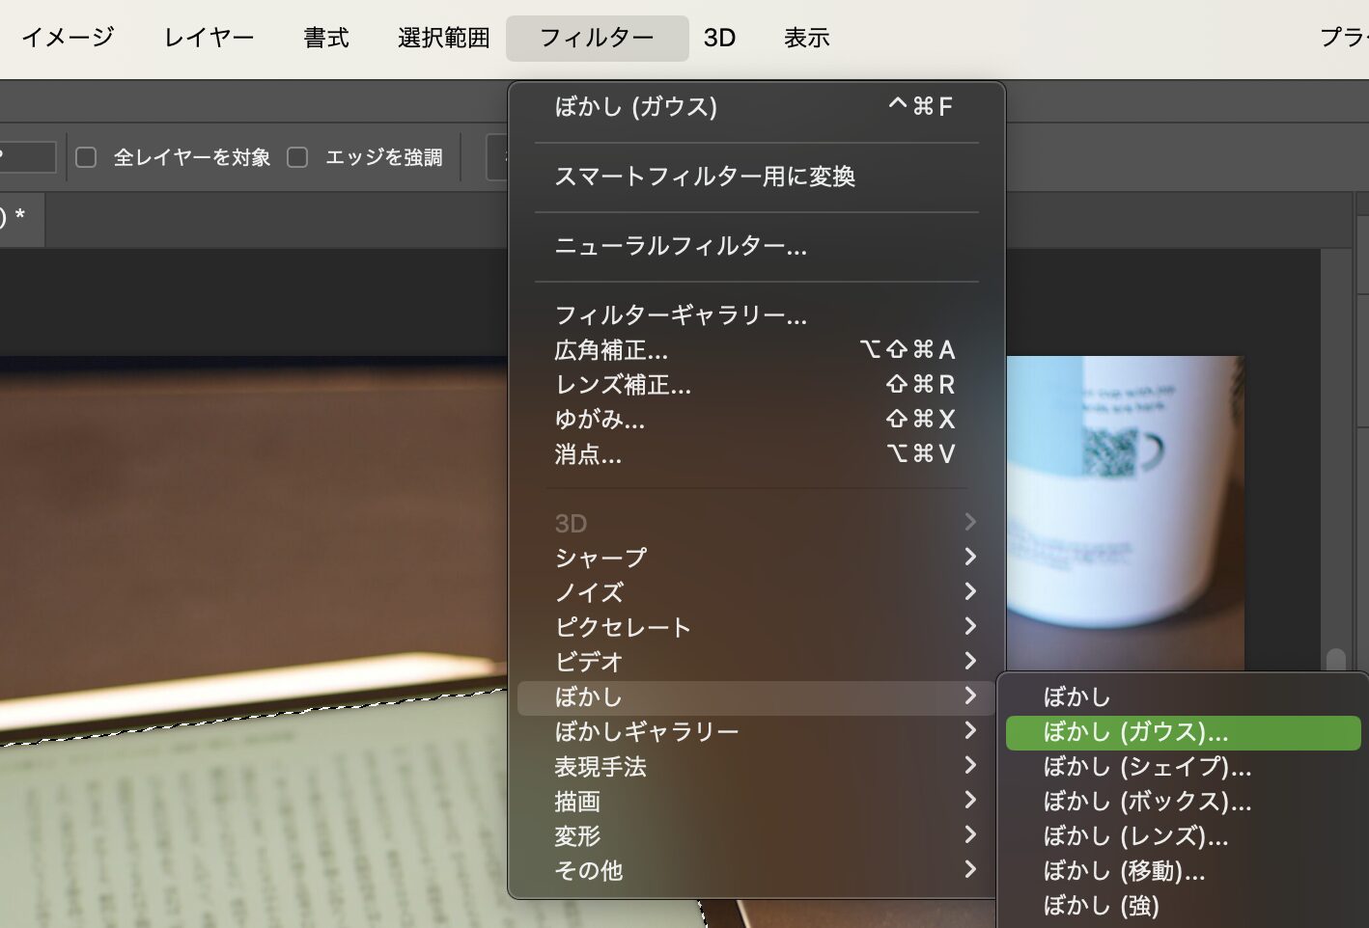Open the 書式 menu
The width and height of the screenshot is (1369, 928).
coord(325,38)
